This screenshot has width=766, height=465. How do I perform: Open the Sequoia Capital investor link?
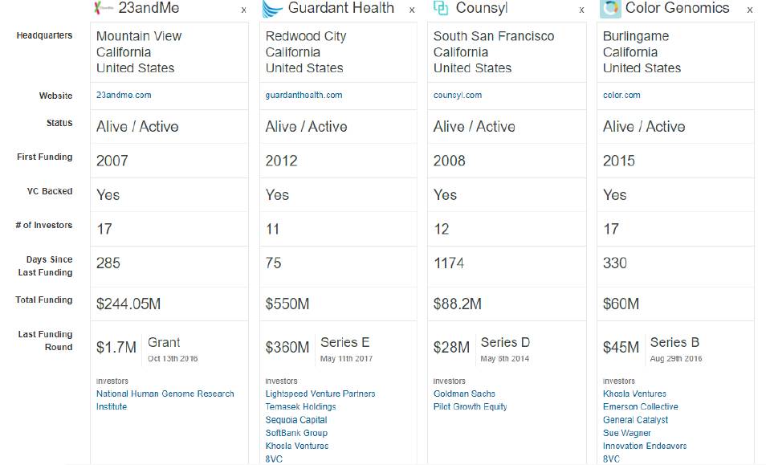[x=296, y=420]
